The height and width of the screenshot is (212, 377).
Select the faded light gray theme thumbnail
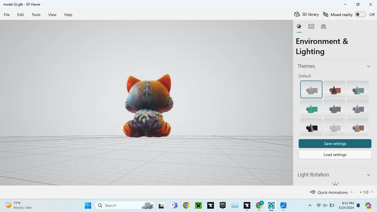coord(334,127)
